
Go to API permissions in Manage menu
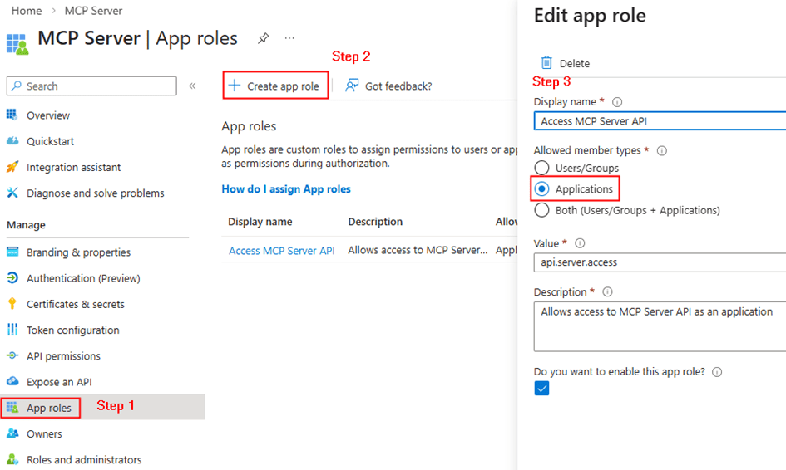(63, 356)
